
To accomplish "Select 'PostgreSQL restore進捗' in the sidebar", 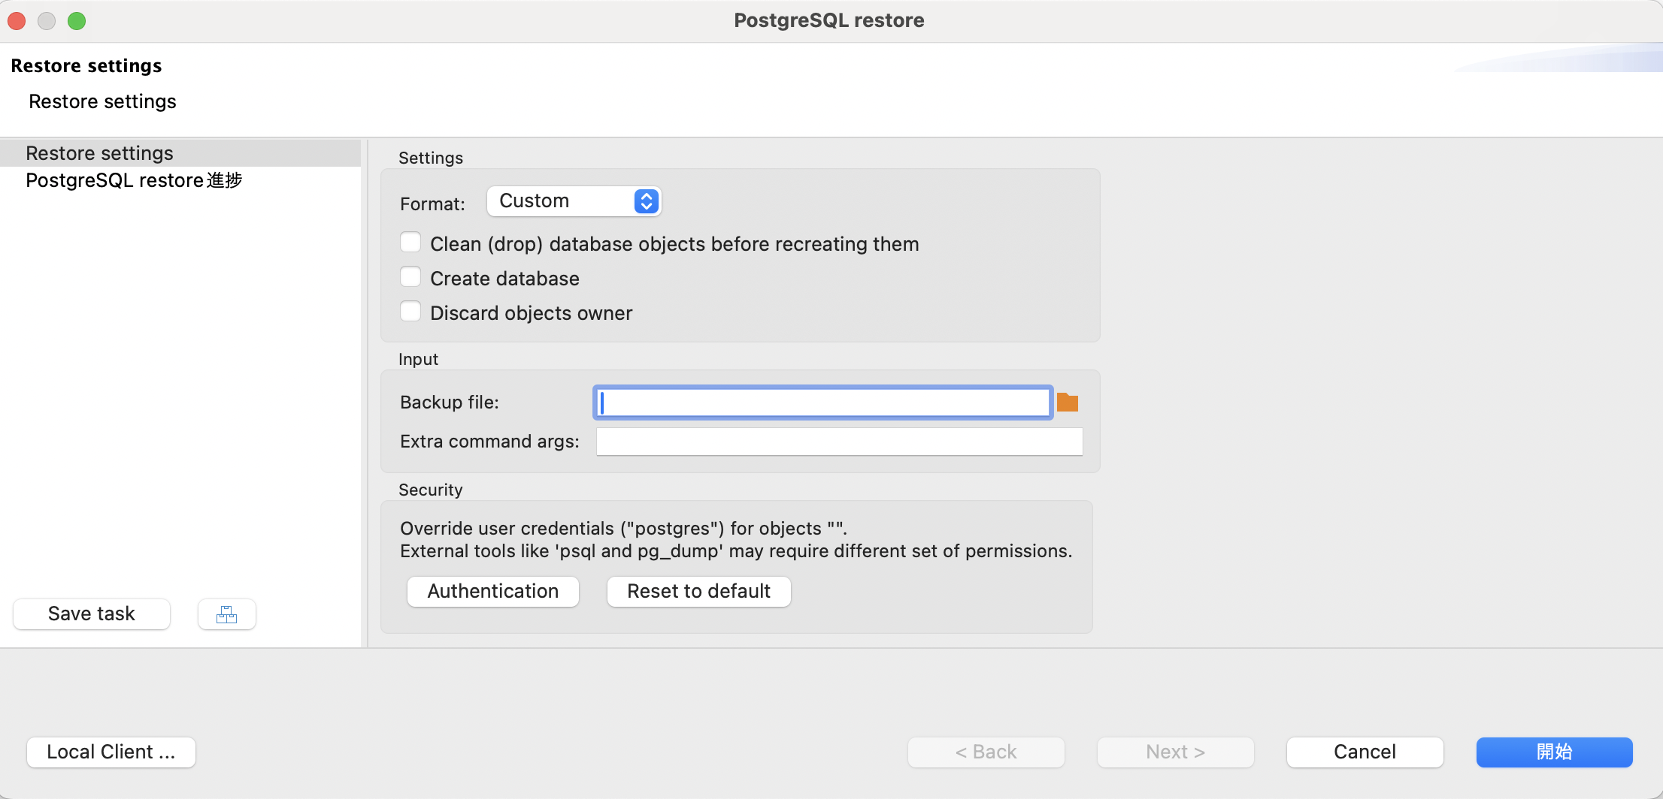I will pyautogui.click(x=133, y=180).
